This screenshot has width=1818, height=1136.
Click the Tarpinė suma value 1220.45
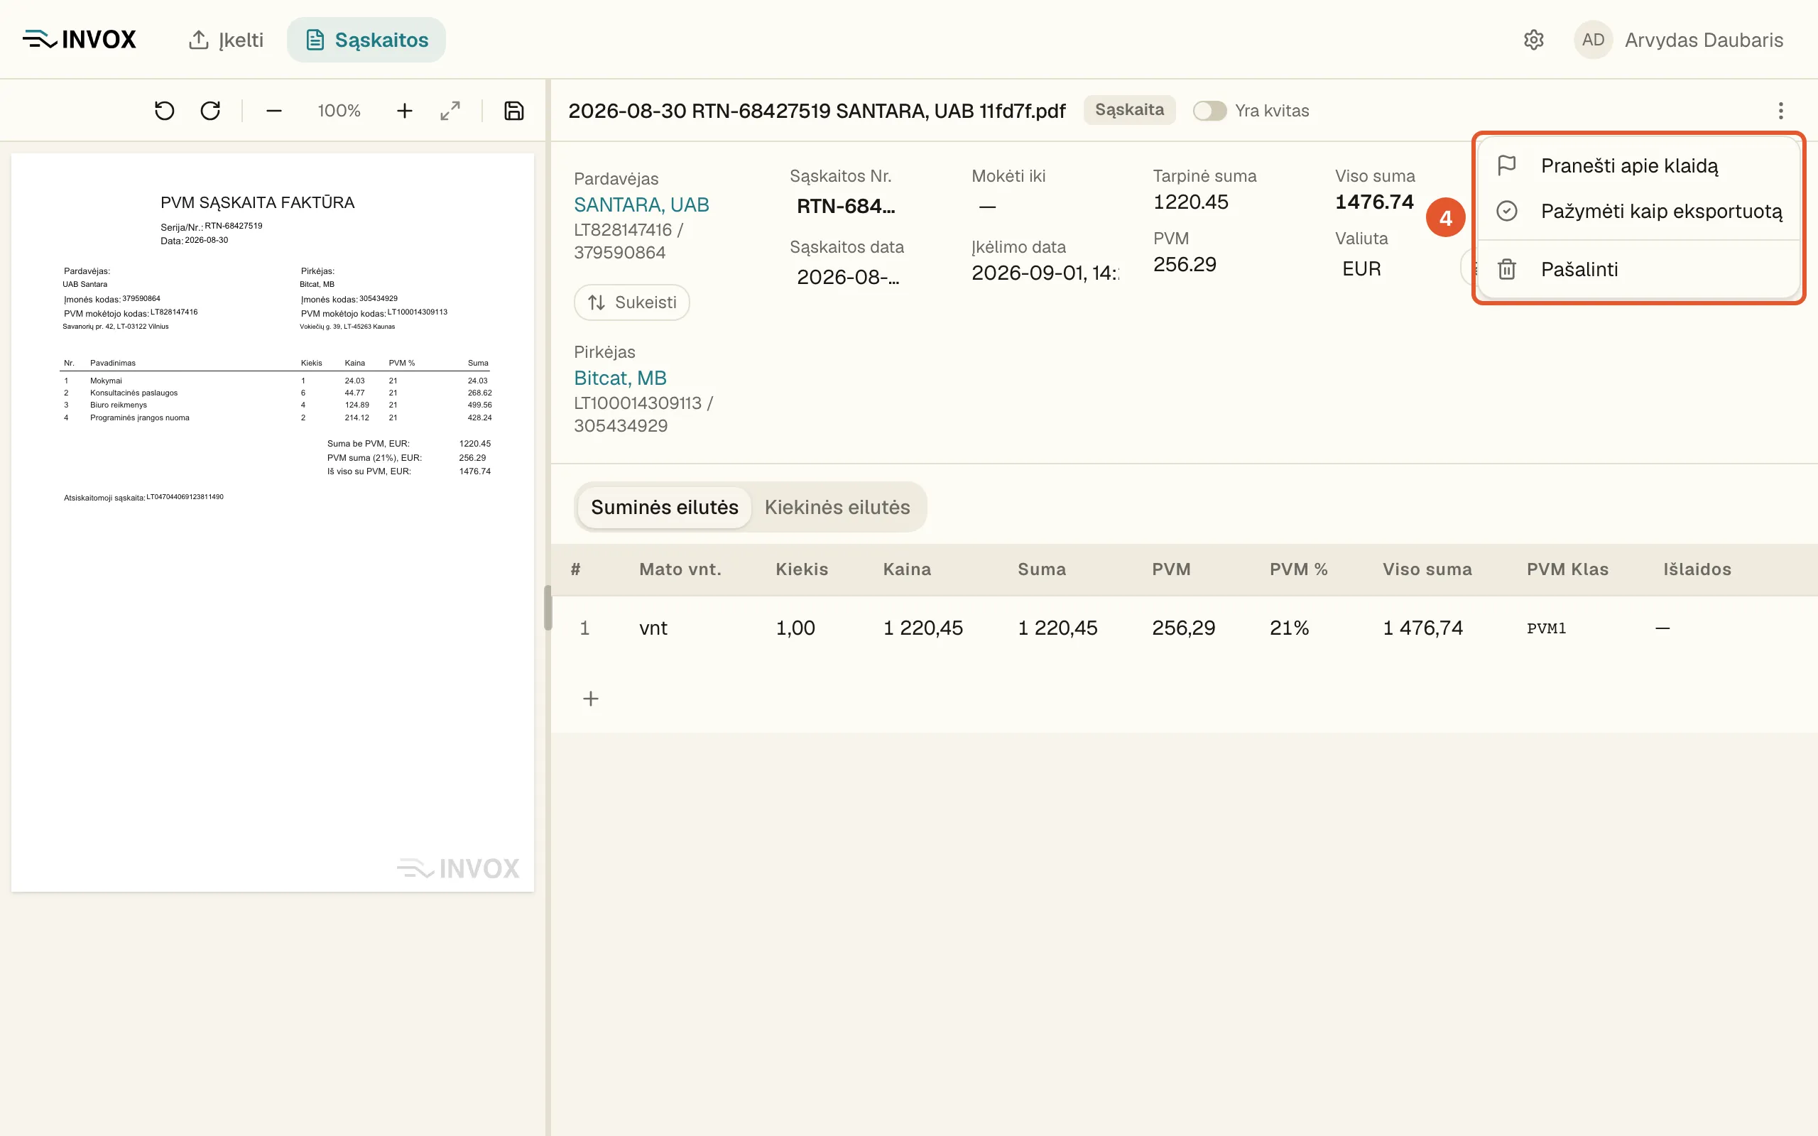coord(1191,202)
